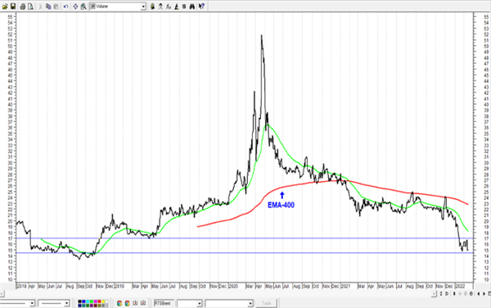Pick the cyan color swatch

(88, 301)
